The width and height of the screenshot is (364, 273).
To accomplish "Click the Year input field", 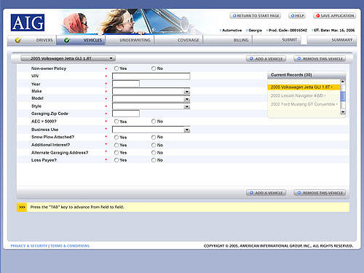I will 126,84.
